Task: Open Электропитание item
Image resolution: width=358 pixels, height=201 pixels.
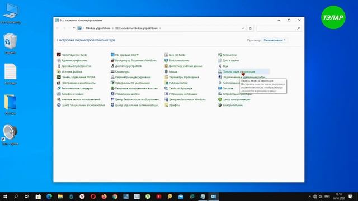Action: (230, 105)
